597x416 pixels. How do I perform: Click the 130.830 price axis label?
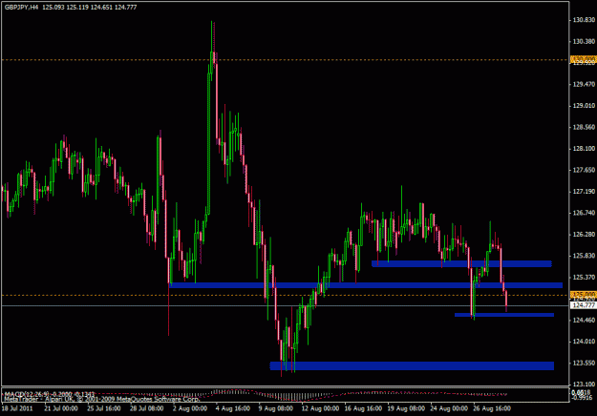click(584, 20)
